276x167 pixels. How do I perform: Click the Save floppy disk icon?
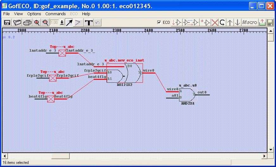tap(7, 22)
